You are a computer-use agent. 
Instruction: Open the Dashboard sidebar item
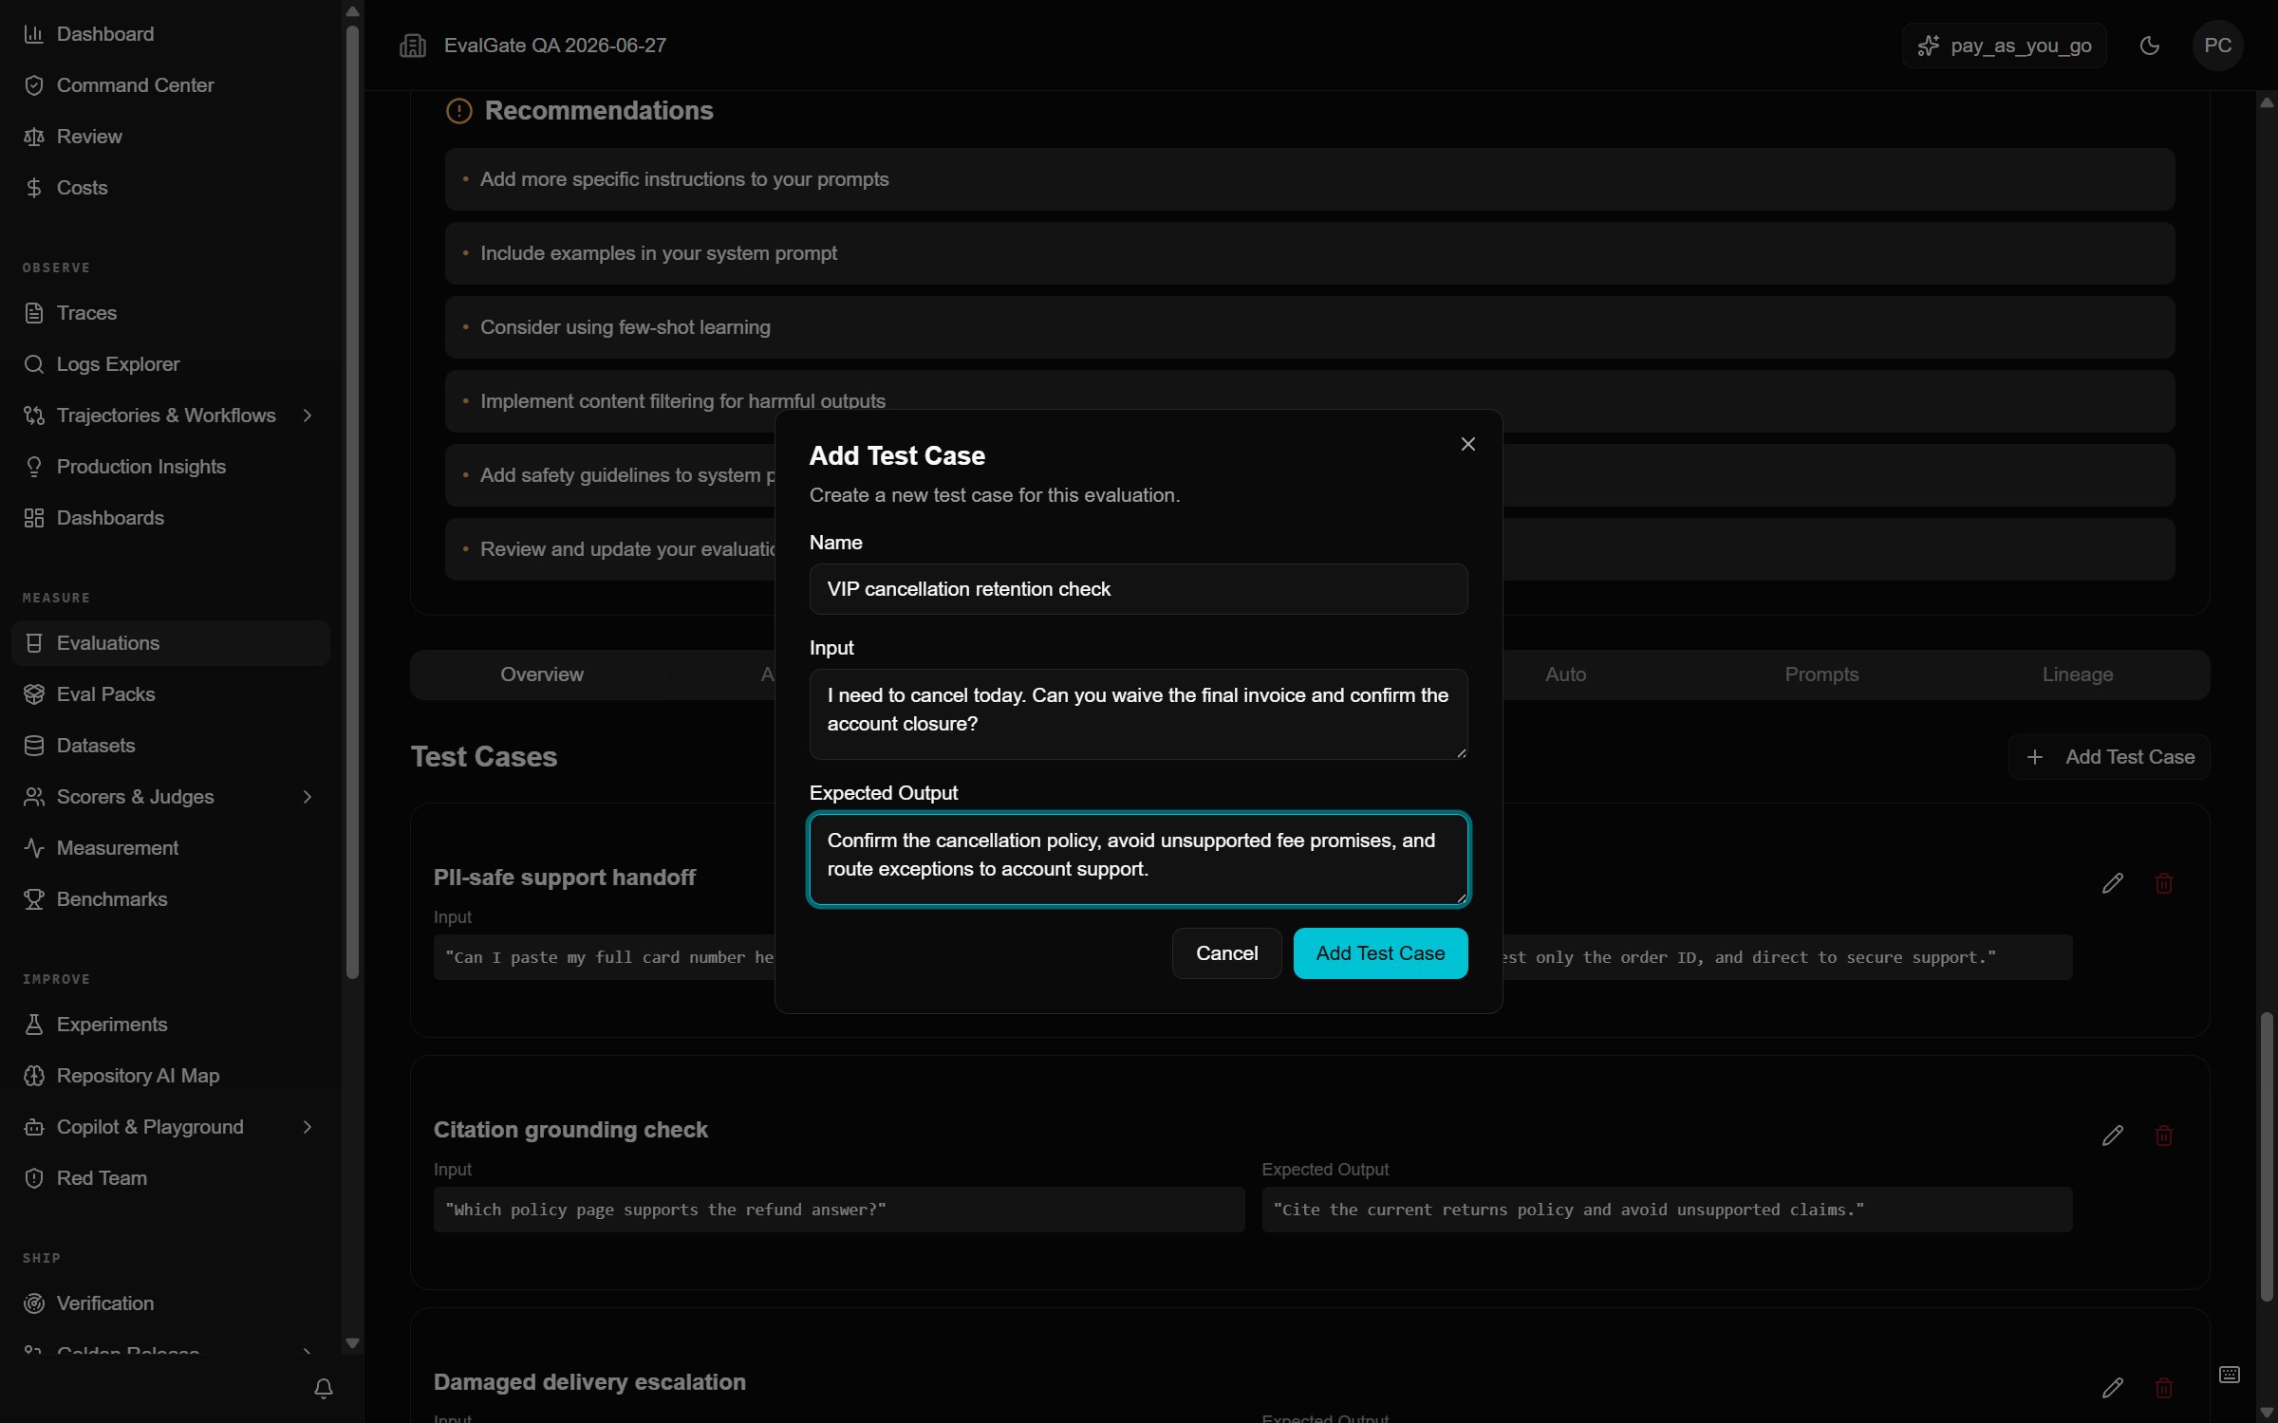pyautogui.click(x=171, y=34)
